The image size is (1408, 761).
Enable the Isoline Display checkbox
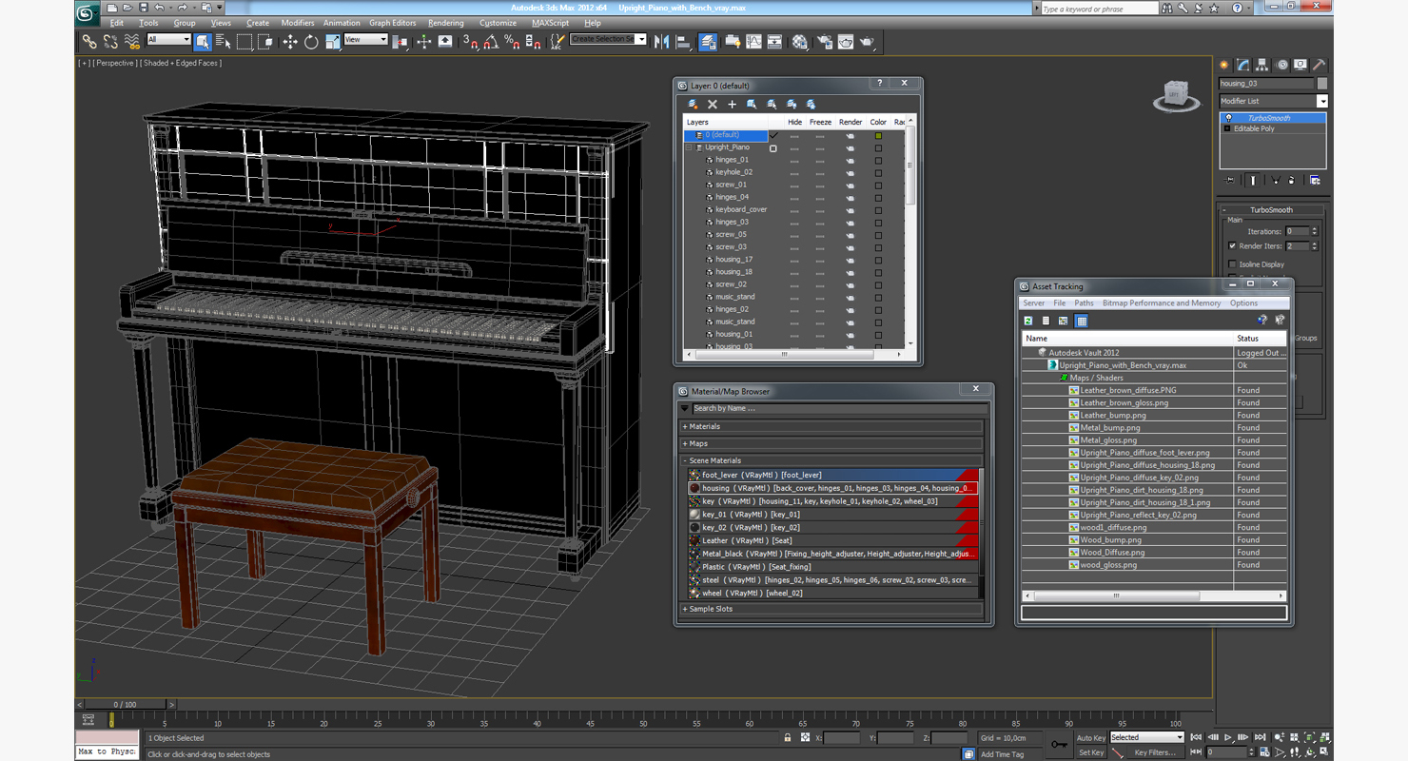1233,264
